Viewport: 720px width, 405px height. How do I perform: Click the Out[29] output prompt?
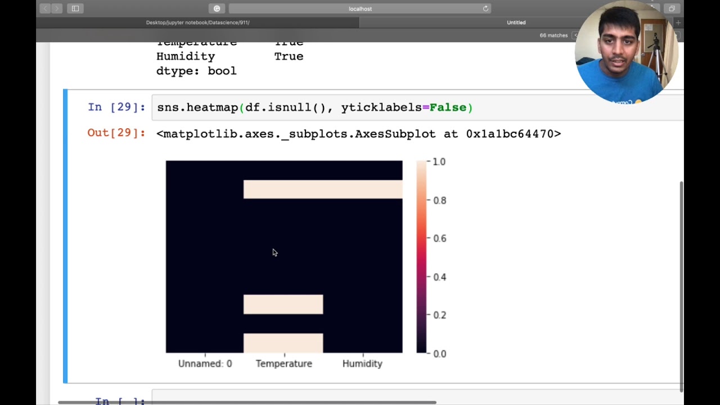(116, 133)
